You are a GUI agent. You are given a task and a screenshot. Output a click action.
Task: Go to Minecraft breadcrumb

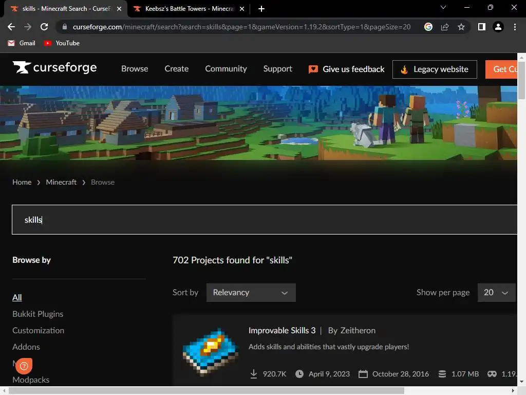pyautogui.click(x=61, y=182)
